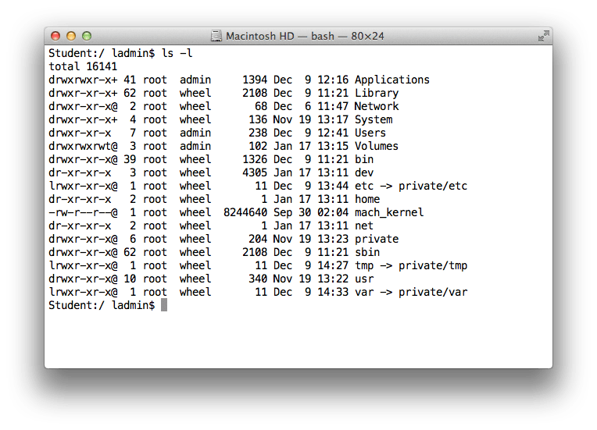The height and width of the screenshot is (430, 597).
Task: Minimize the terminal with yellow button
Action: pyautogui.click(x=71, y=36)
